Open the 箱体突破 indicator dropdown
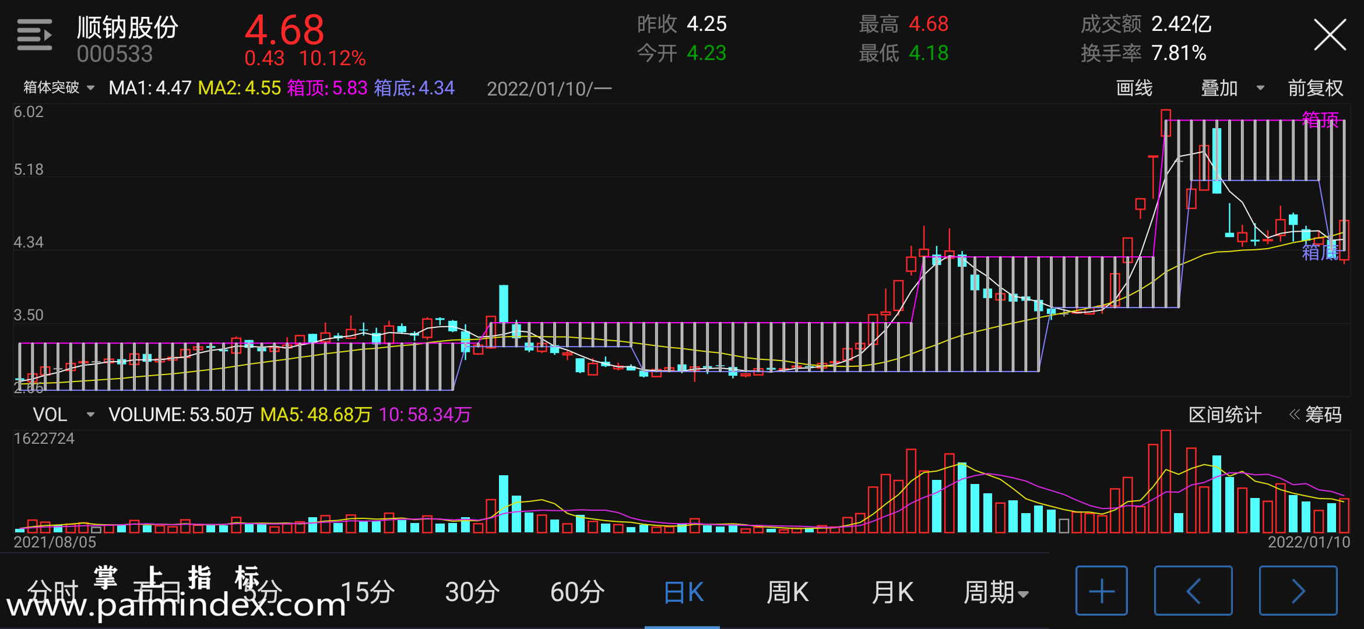Image resolution: width=1364 pixels, height=629 pixels. pyautogui.click(x=58, y=88)
